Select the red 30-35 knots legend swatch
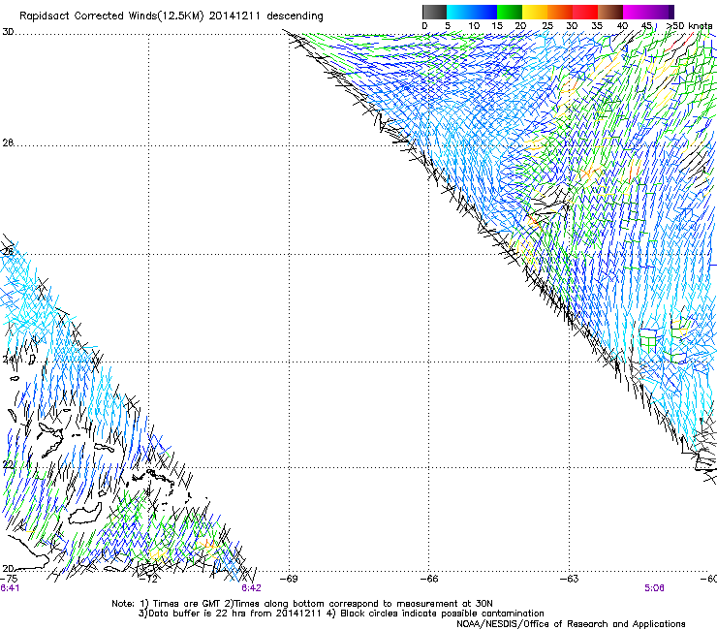The width and height of the screenshot is (717, 630). (585, 12)
